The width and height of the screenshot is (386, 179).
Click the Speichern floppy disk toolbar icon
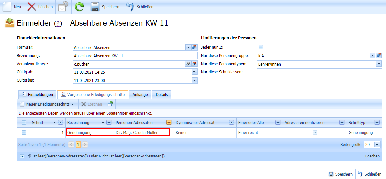tap(95, 7)
